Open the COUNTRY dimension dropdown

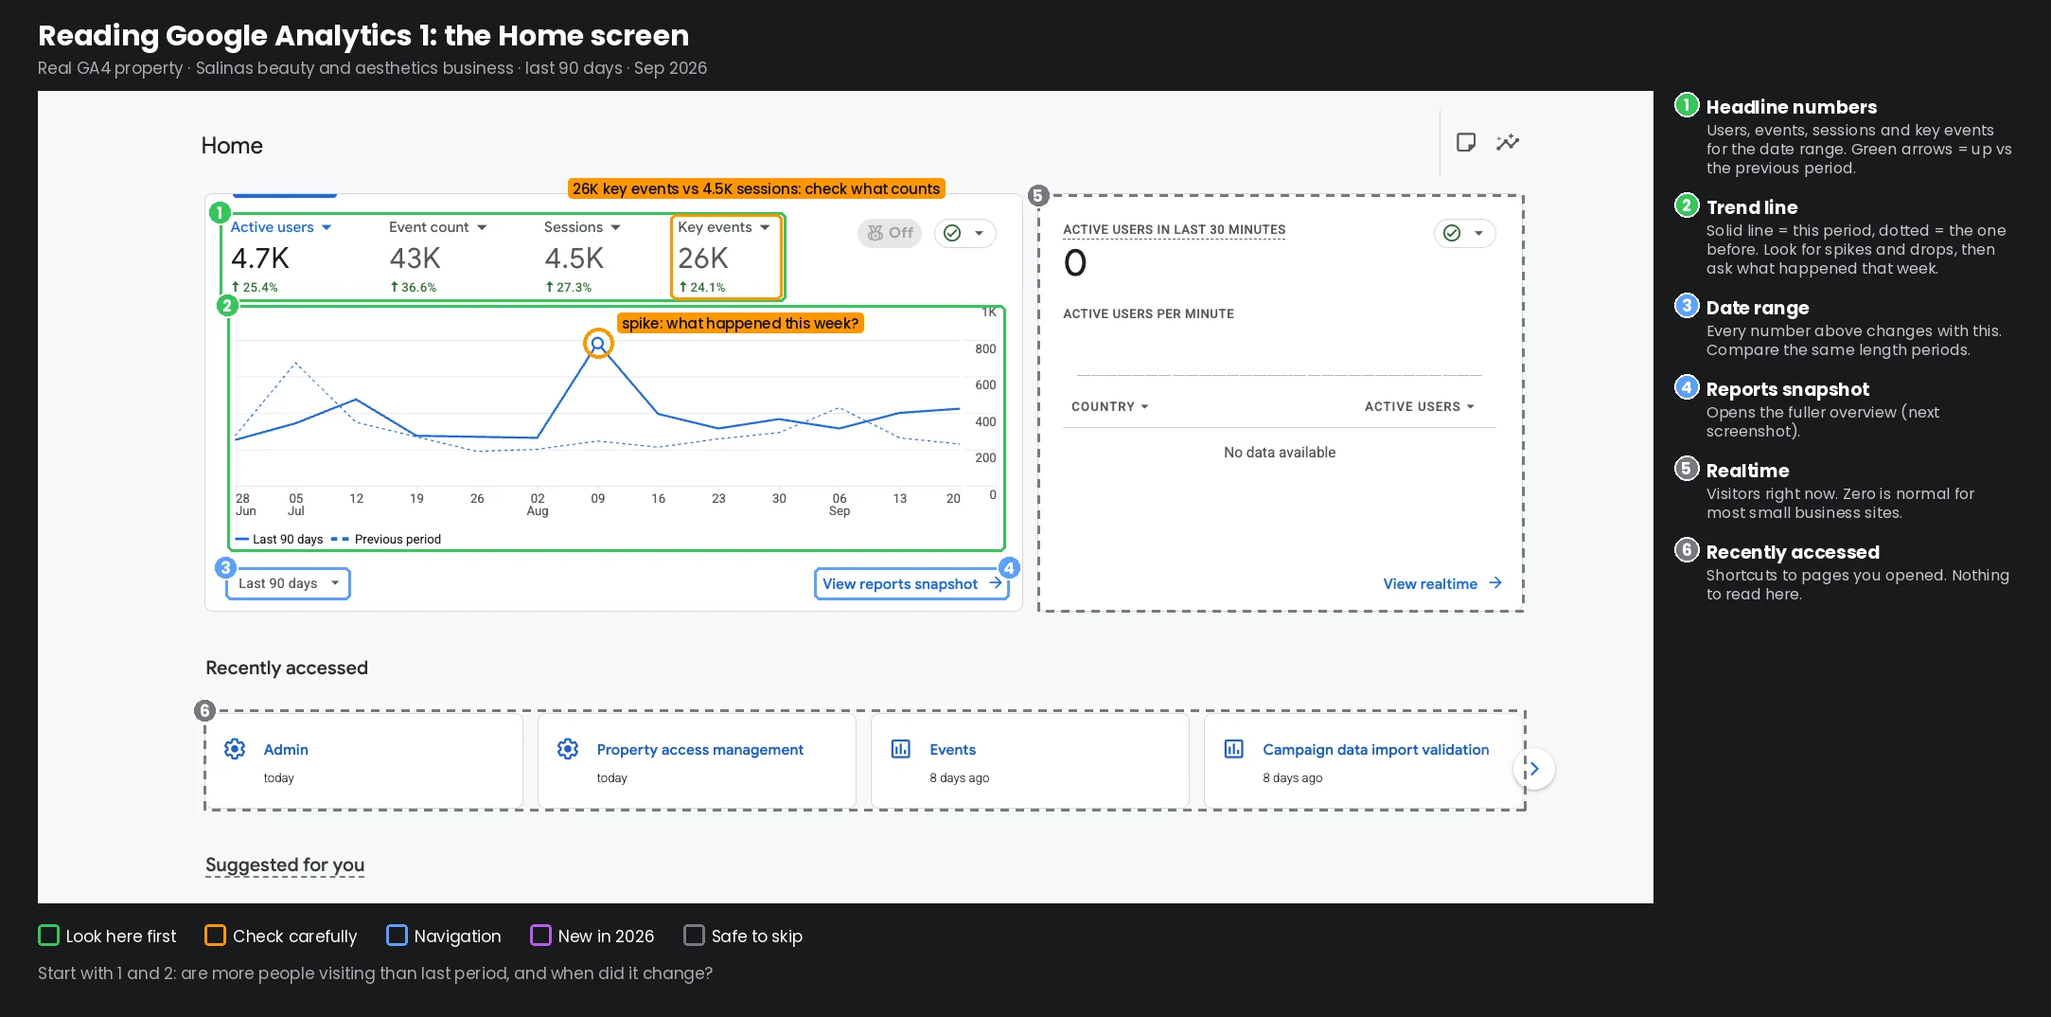1110,406
